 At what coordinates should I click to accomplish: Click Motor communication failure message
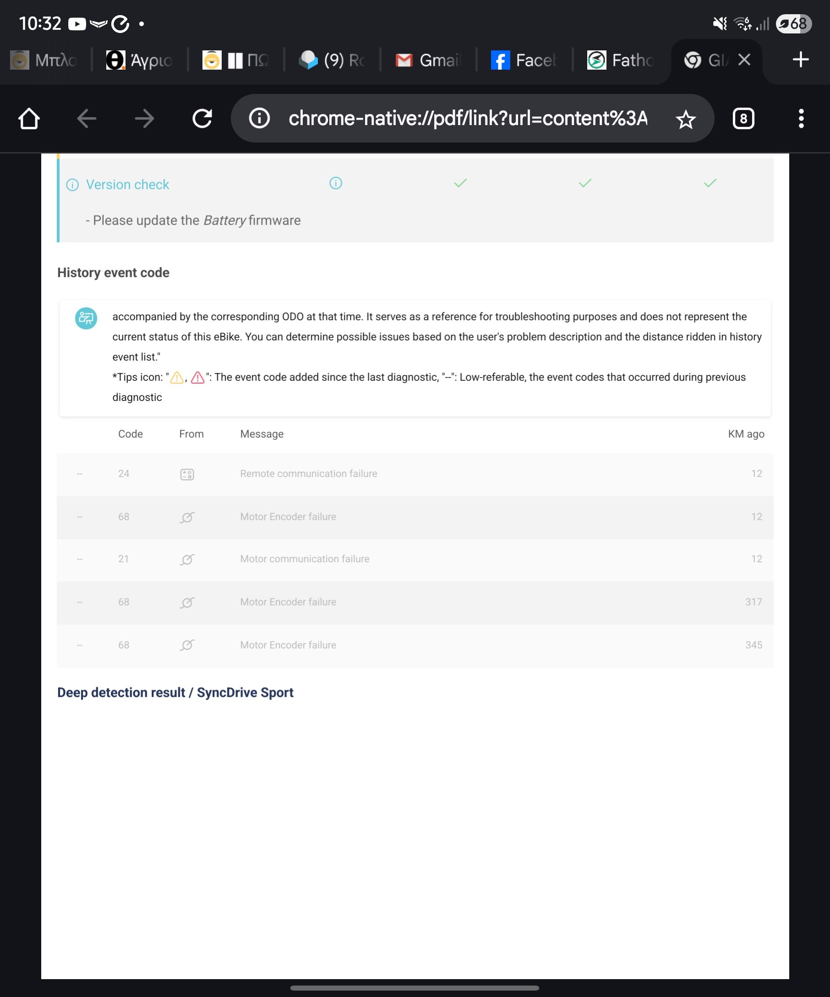point(305,559)
